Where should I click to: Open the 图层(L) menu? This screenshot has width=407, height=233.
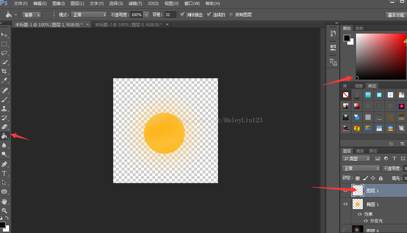77,3
